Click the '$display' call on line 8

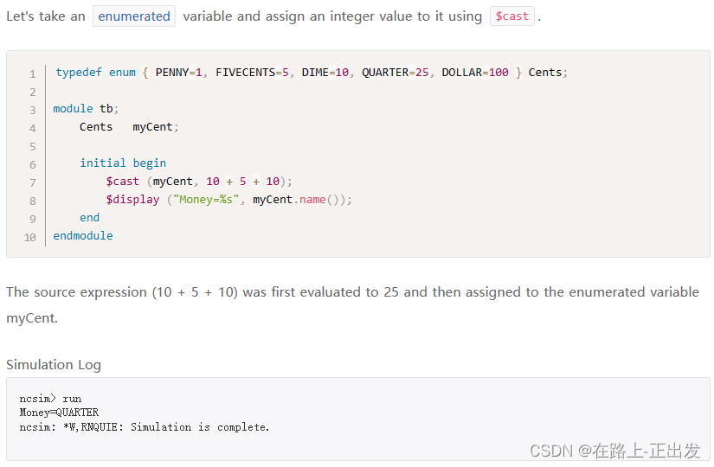(132, 200)
